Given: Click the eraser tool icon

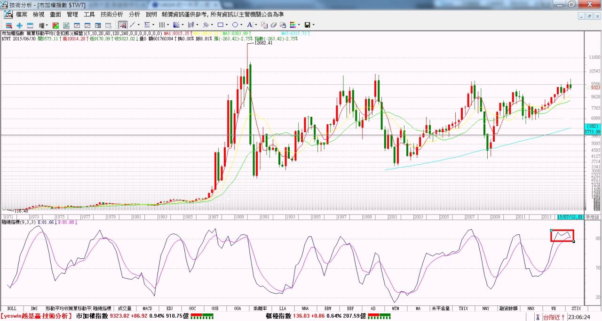Looking at the screenshot, I should point(273,25).
